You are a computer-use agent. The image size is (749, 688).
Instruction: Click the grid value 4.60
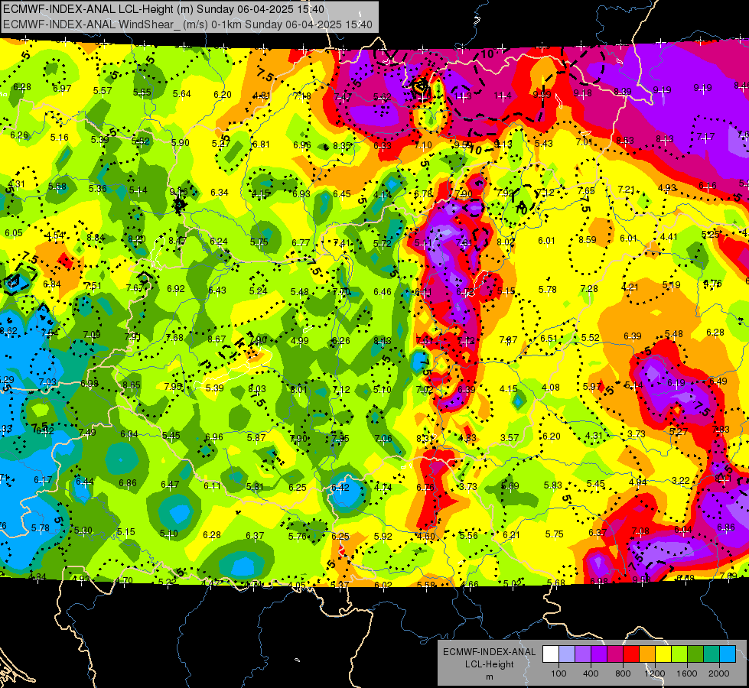click(x=425, y=536)
